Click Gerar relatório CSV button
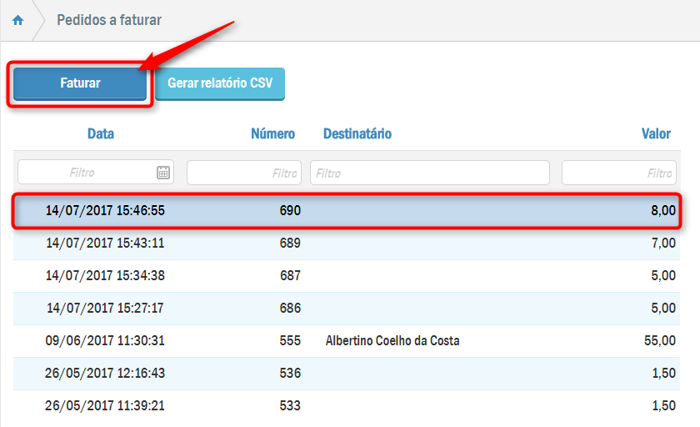Screen dimensions: 700x427 click(220, 83)
